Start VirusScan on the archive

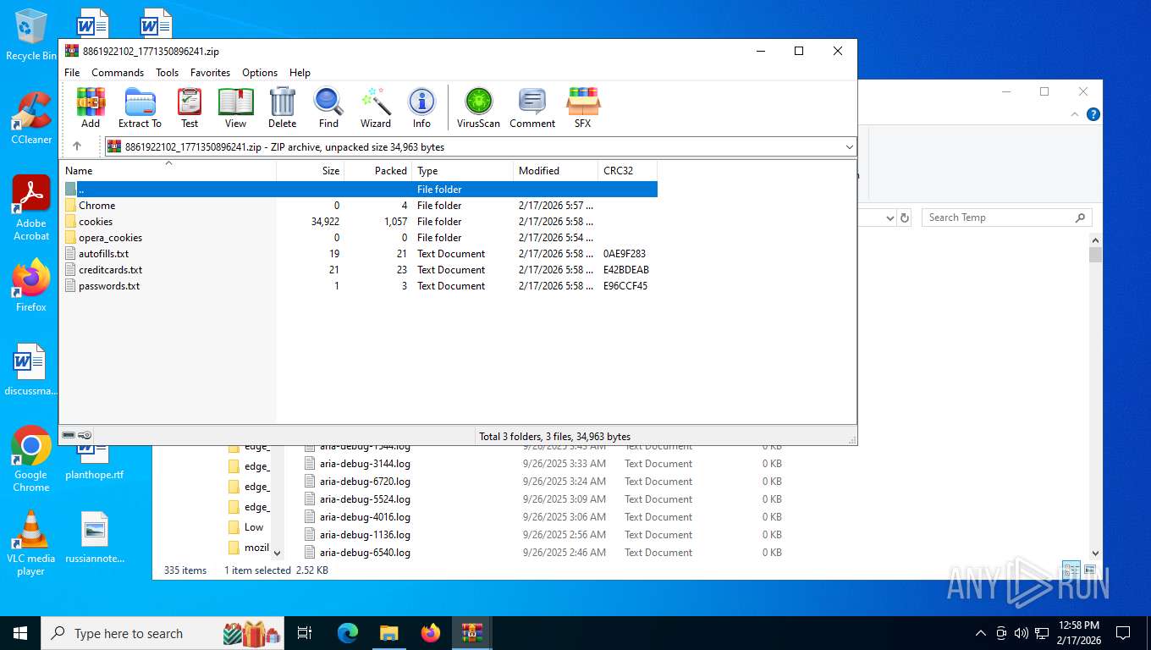478,107
